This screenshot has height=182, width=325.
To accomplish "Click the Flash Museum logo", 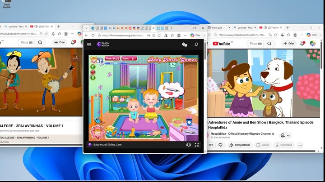I will click(x=103, y=44).
